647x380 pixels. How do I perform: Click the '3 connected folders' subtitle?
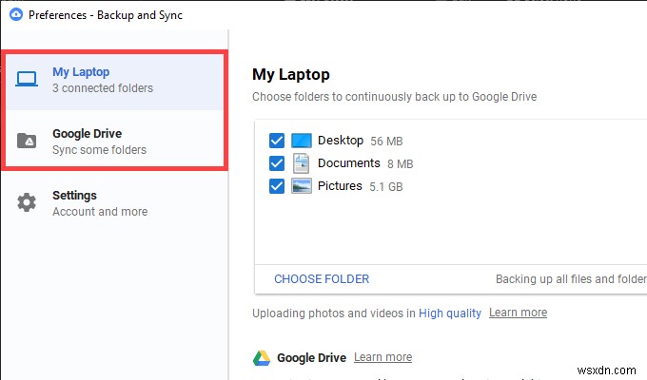point(103,88)
